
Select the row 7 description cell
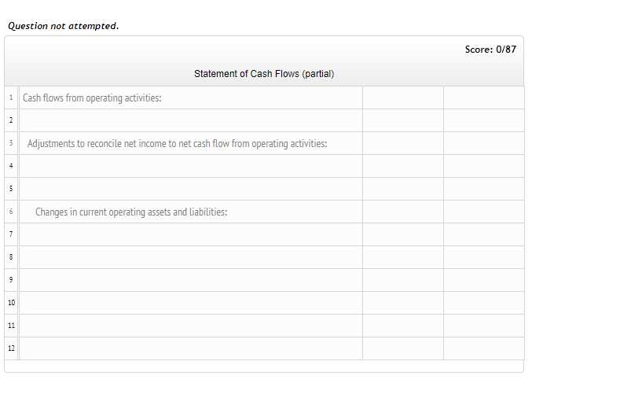click(x=191, y=234)
